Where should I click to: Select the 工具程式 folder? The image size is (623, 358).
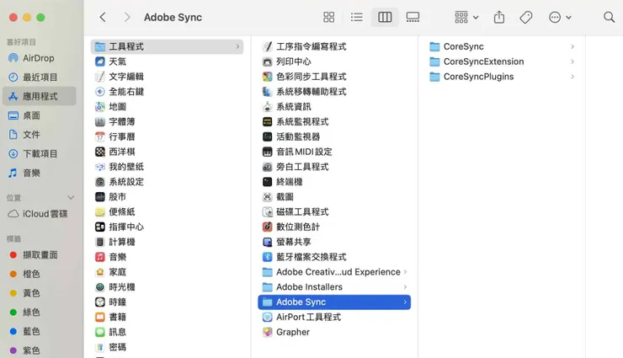[167, 46]
